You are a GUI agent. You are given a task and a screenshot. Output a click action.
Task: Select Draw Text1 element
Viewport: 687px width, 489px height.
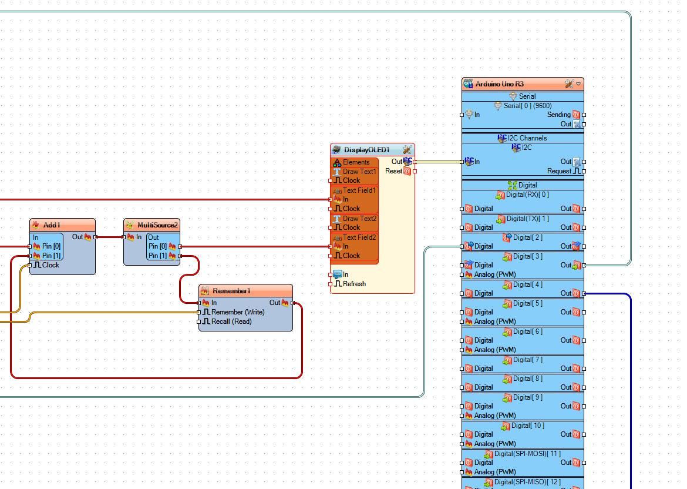tap(359, 172)
